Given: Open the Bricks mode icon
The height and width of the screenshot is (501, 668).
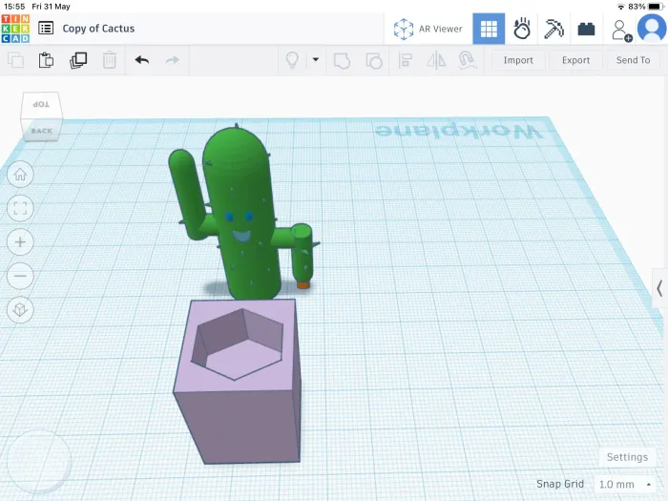Looking at the screenshot, I should pyautogui.click(x=586, y=30).
